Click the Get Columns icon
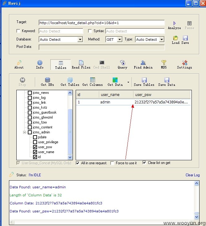The image size is (206, 226). point(93,80)
